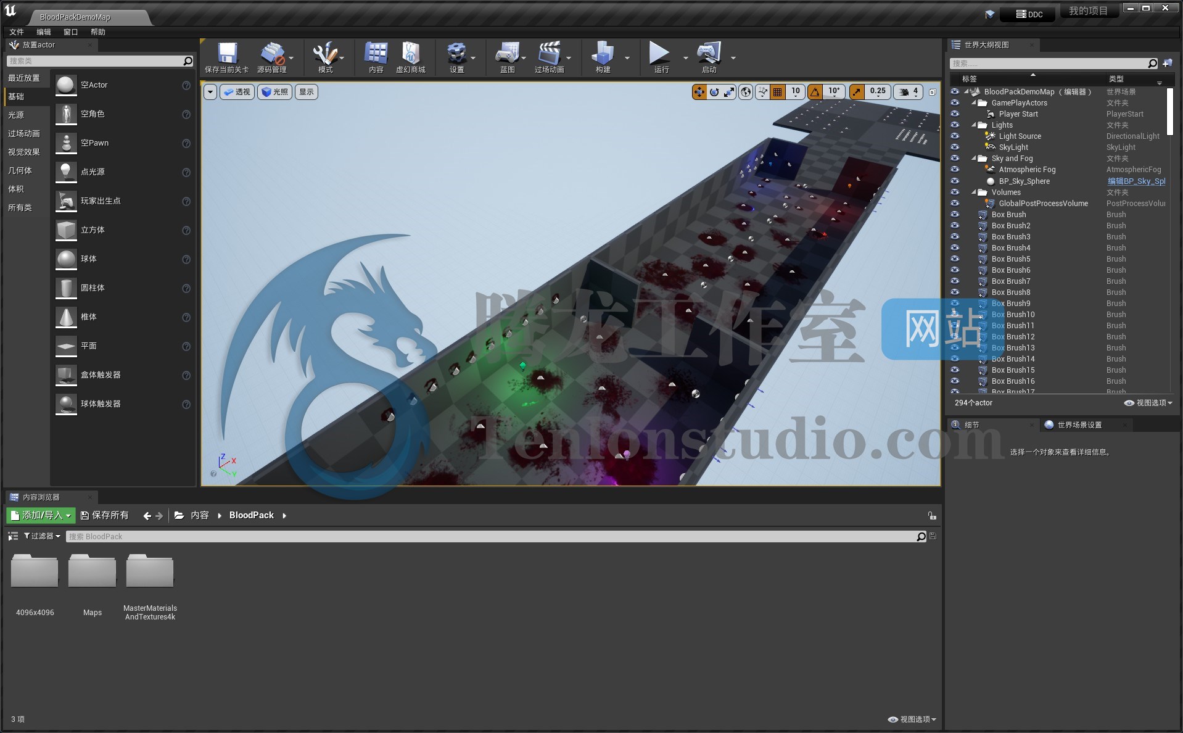1183x733 pixels.
Task: Click the Save Current Level (保存当前关卡) icon
Action: pos(226,54)
